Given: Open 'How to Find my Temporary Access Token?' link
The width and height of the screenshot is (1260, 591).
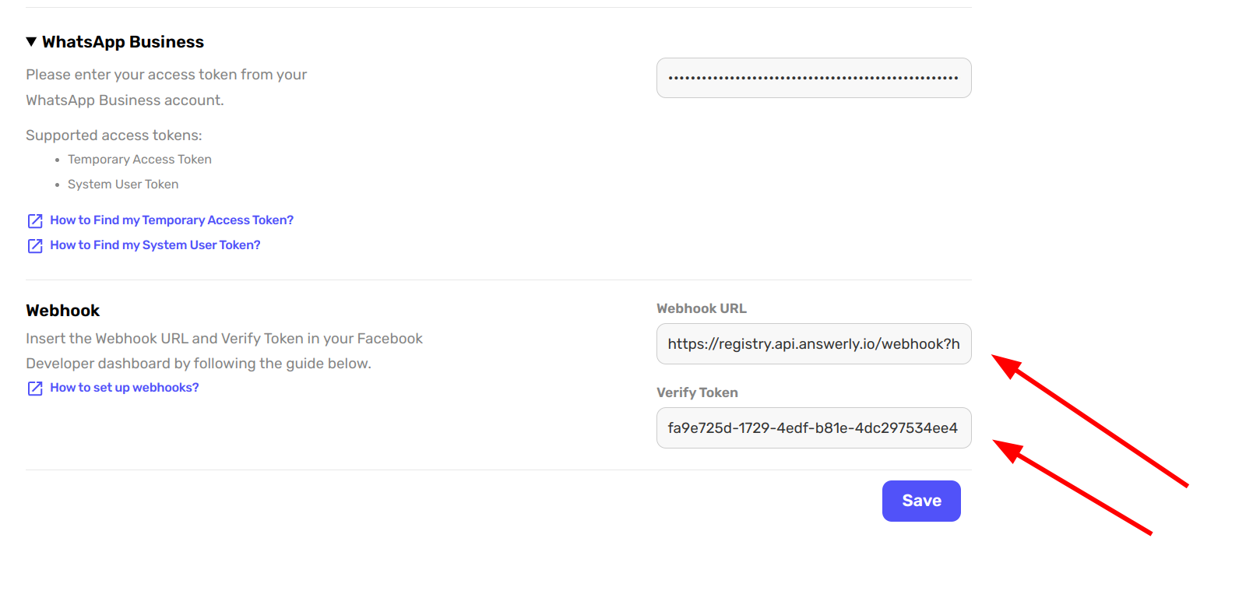Looking at the screenshot, I should [x=171, y=220].
